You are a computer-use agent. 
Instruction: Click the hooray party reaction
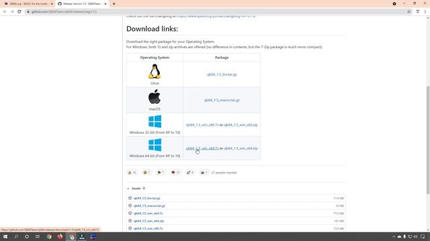tap(161, 173)
